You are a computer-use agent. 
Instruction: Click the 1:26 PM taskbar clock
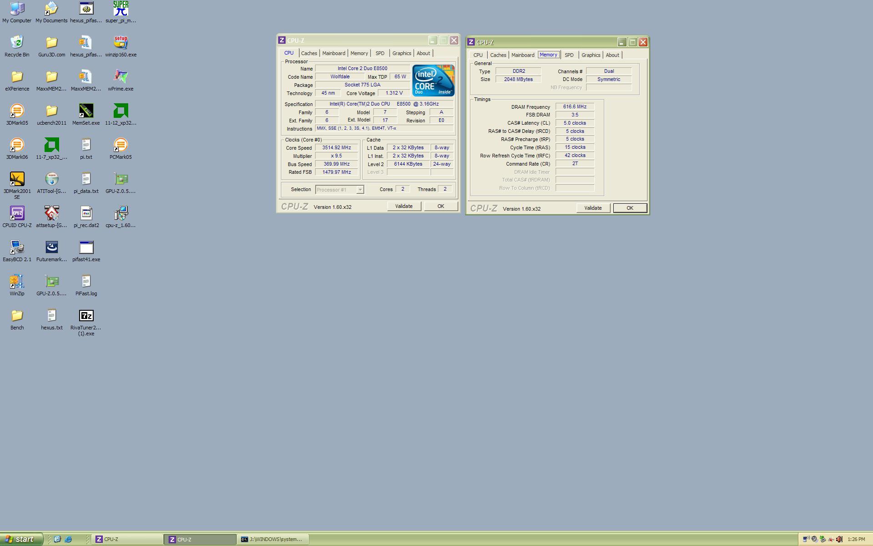[856, 539]
